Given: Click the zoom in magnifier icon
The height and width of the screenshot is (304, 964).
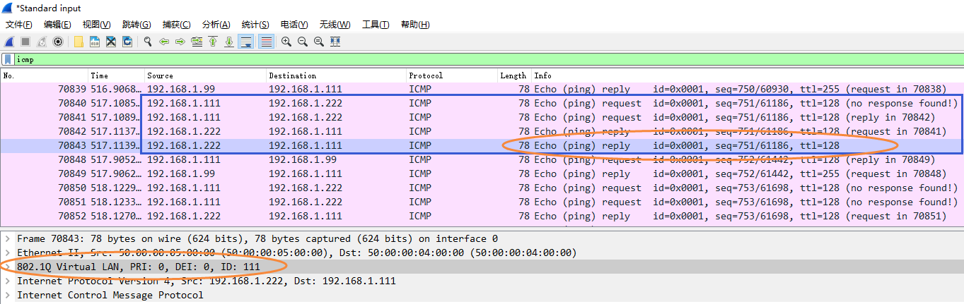Looking at the screenshot, I should click(286, 42).
